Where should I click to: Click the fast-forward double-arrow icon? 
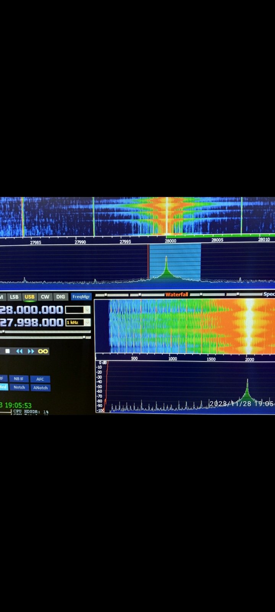pyautogui.click(x=31, y=351)
